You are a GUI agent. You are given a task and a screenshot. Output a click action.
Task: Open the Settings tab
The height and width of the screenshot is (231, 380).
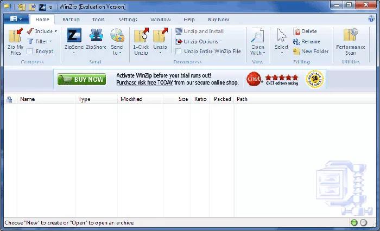coord(128,20)
